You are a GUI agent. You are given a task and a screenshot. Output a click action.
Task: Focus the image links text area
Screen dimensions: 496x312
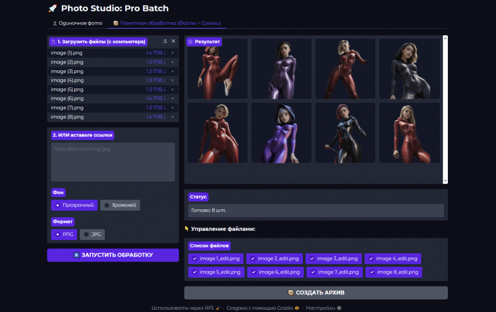[x=113, y=162]
